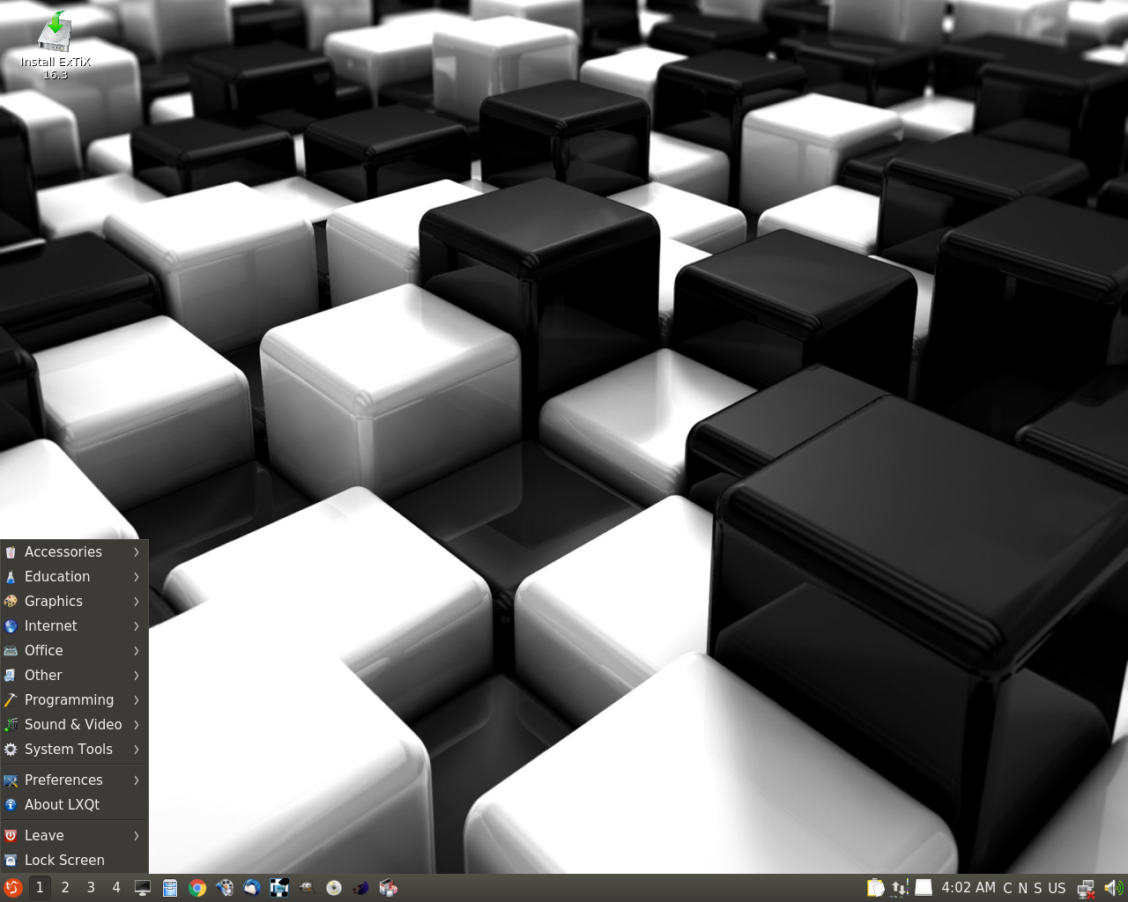Screen dimensions: 1128x902
Task: Click the LXQt main menu button
Action: click(12, 888)
